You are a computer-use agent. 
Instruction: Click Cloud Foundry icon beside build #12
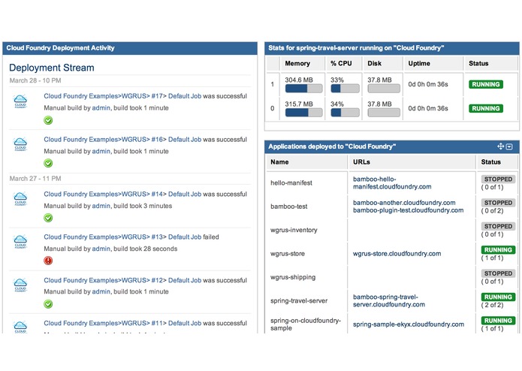(20, 285)
